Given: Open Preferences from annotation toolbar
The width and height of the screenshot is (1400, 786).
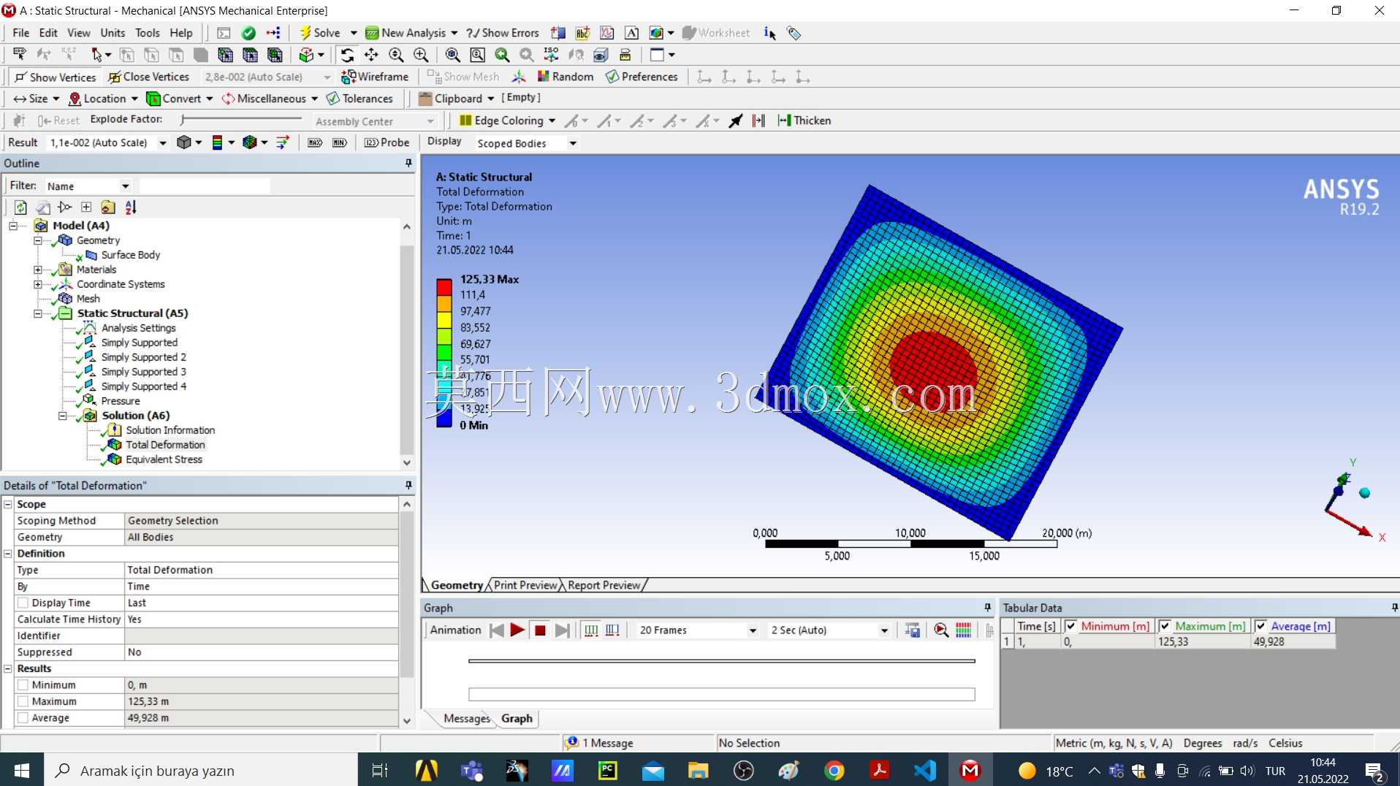Looking at the screenshot, I should [642, 77].
